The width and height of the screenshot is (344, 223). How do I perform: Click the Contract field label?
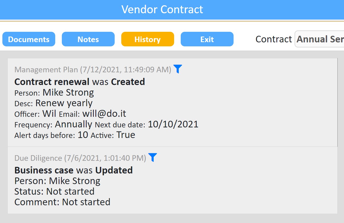coord(274,39)
